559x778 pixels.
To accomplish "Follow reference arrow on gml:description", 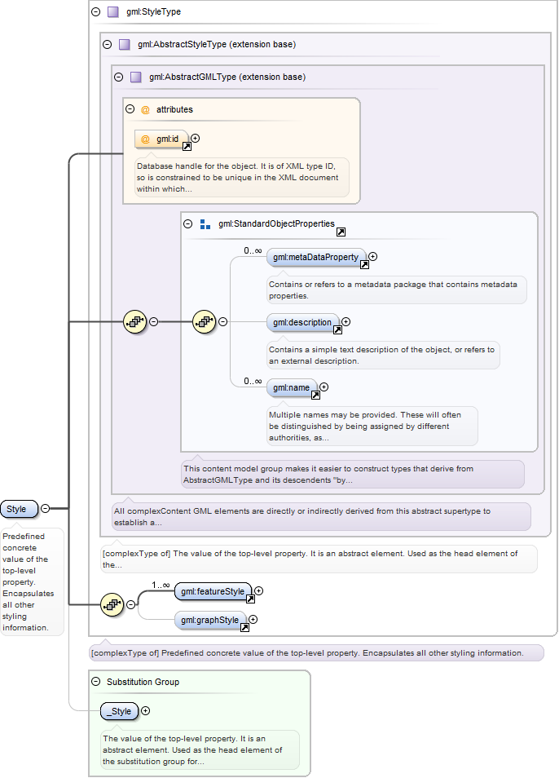I will coord(337,329).
